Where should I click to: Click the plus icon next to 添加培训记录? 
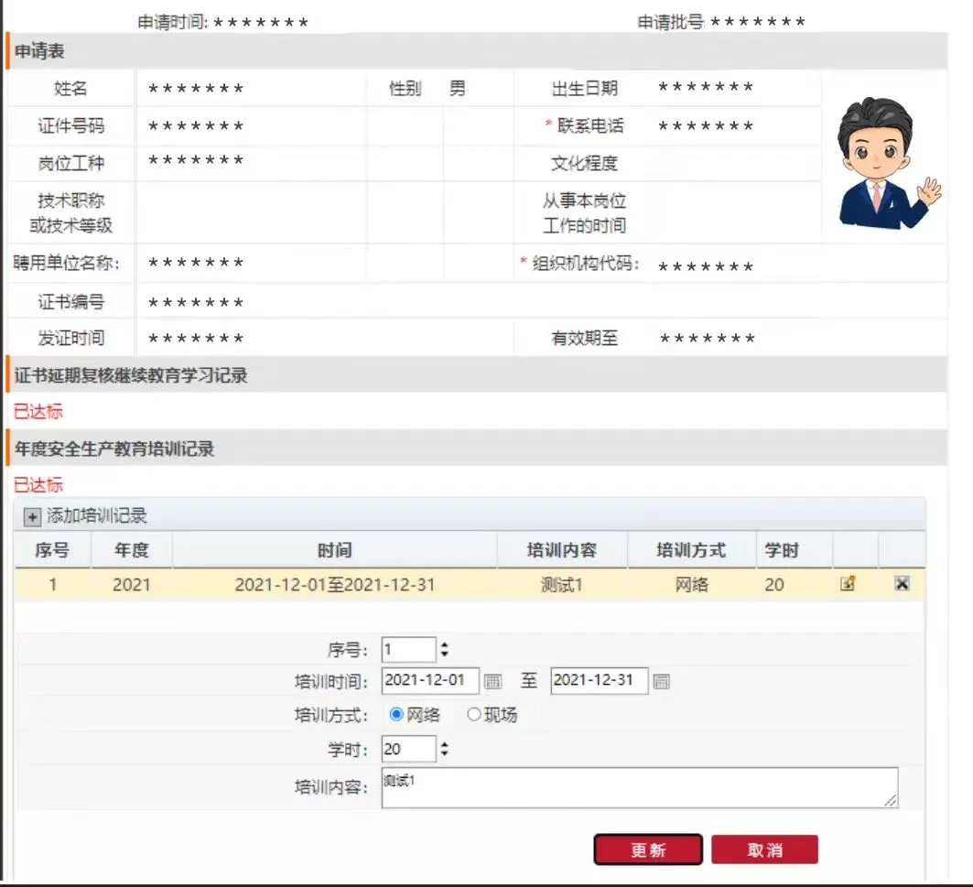click(33, 515)
